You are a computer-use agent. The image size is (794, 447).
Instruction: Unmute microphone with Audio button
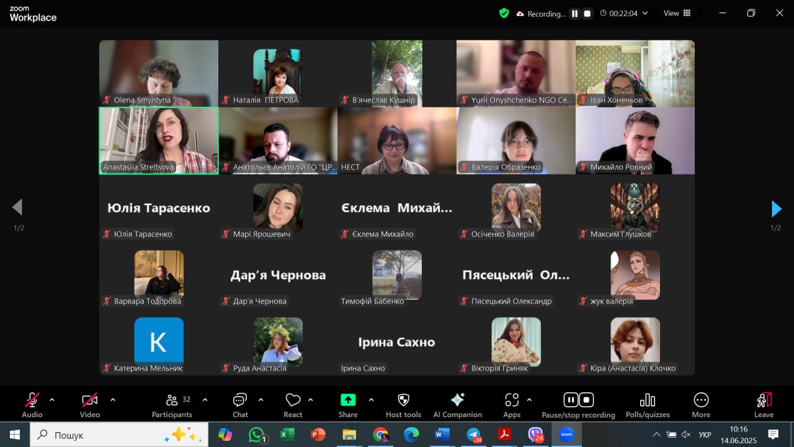32,404
